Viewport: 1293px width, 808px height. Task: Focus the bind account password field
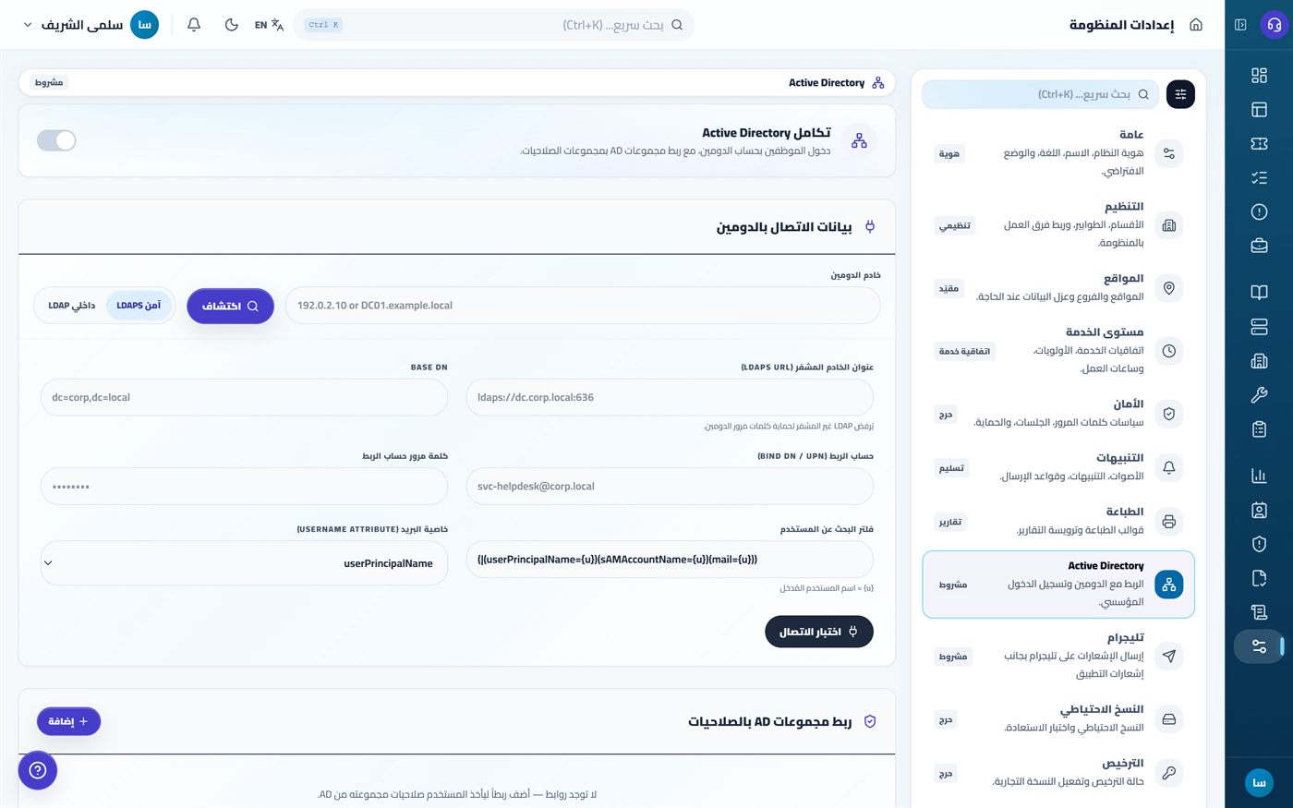(x=244, y=487)
